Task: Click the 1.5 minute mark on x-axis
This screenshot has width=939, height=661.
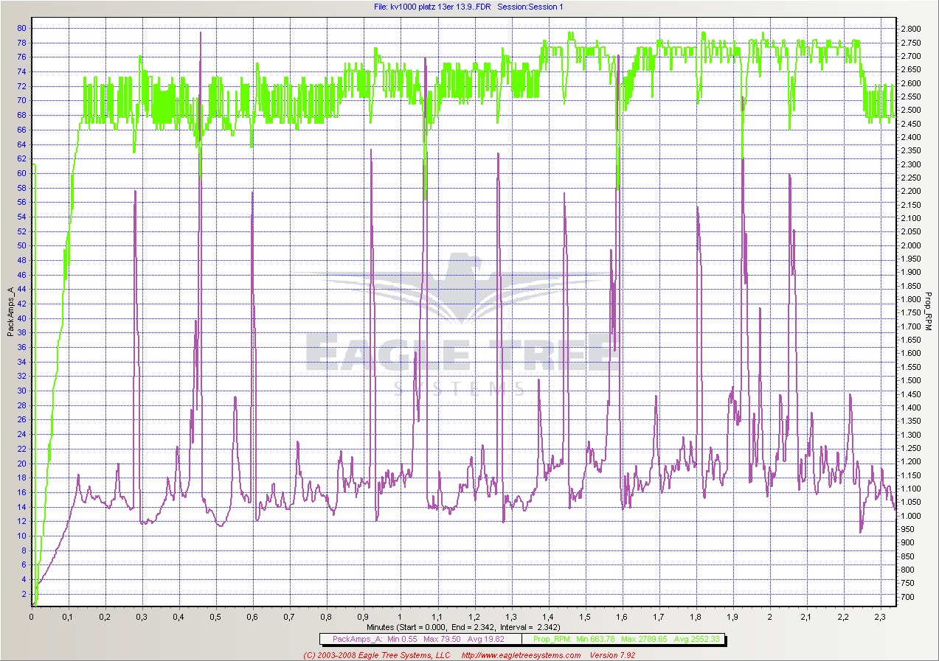Action: tap(584, 616)
